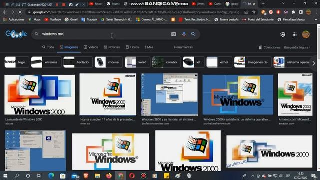Image resolution: width=320 pixels, height=180 pixels.
Task: Filter by combo chip
Action: [x=166, y=62]
